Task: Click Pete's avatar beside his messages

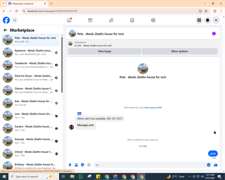Action: click(x=71, y=127)
